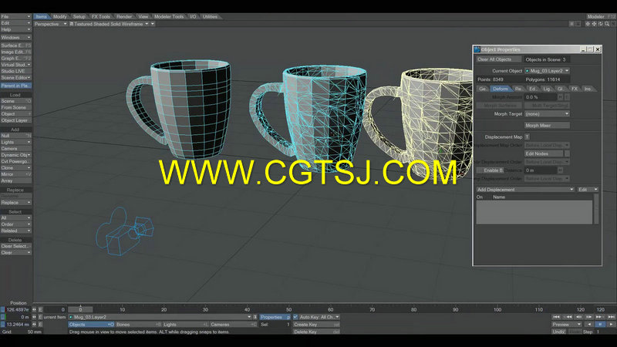Open the Morph Target (none) dropdown
The width and height of the screenshot is (617, 347).
tap(547, 113)
